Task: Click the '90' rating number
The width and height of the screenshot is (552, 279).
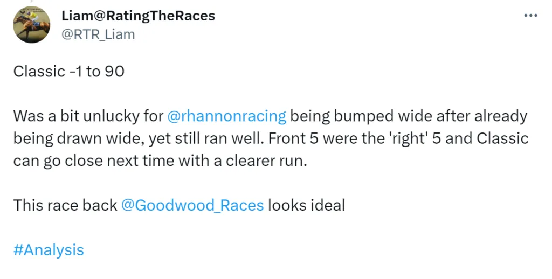Action: click(114, 72)
